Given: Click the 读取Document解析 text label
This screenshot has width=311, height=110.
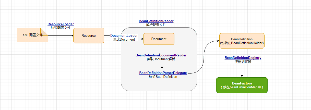Looking at the screenshot, I should click(161, 59).
